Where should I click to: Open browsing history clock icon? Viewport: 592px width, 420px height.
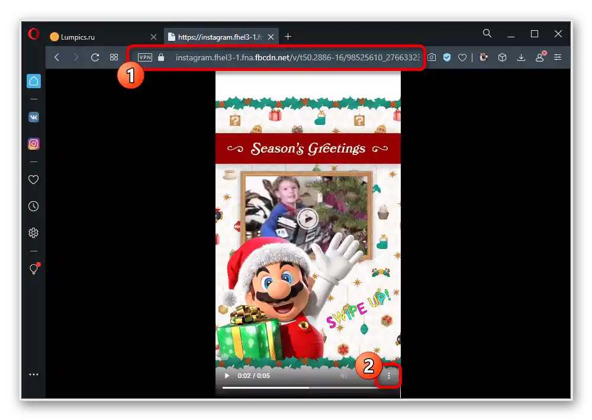pos(34,206)
